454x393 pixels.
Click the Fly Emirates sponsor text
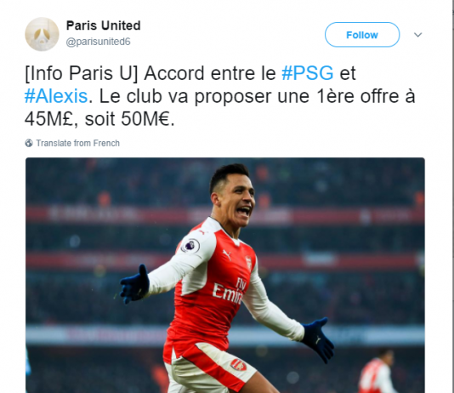point(229,291)
